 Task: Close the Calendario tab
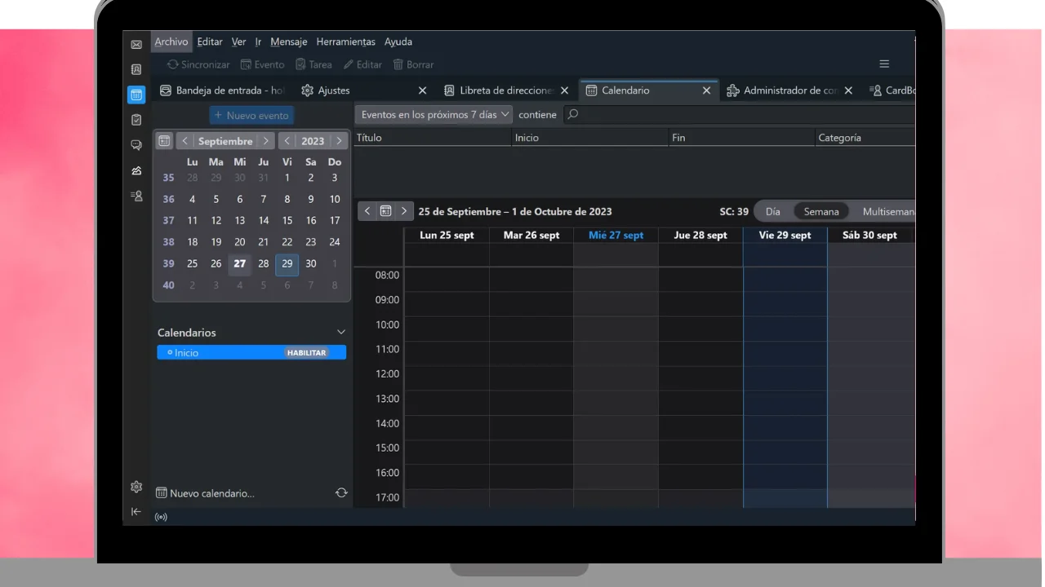pos(706,90)
